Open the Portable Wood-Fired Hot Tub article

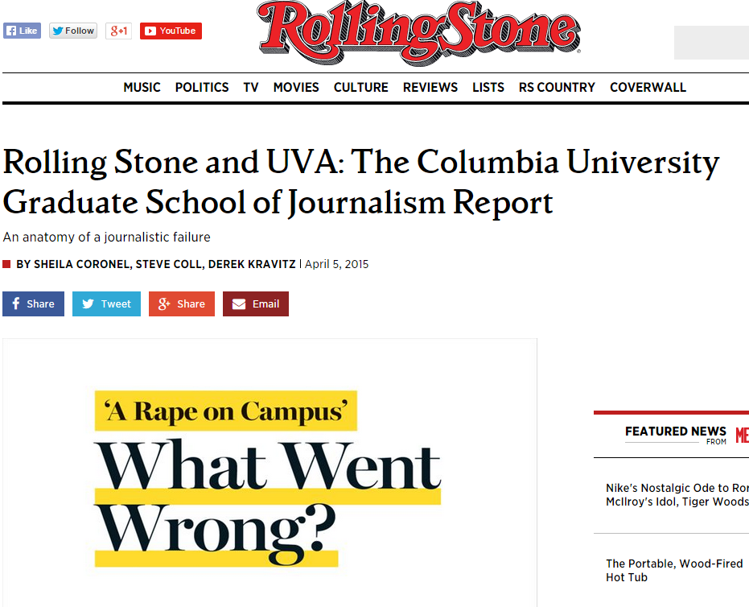click(x=674, y=569)
